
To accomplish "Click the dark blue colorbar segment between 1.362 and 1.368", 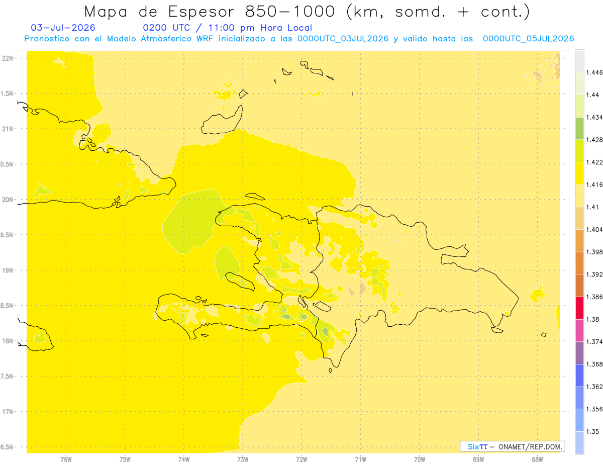I will pyautogui.click(x=579, y=375).
